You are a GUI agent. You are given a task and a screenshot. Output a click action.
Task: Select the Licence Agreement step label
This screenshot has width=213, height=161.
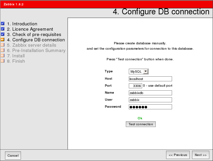tap(30, 29)
